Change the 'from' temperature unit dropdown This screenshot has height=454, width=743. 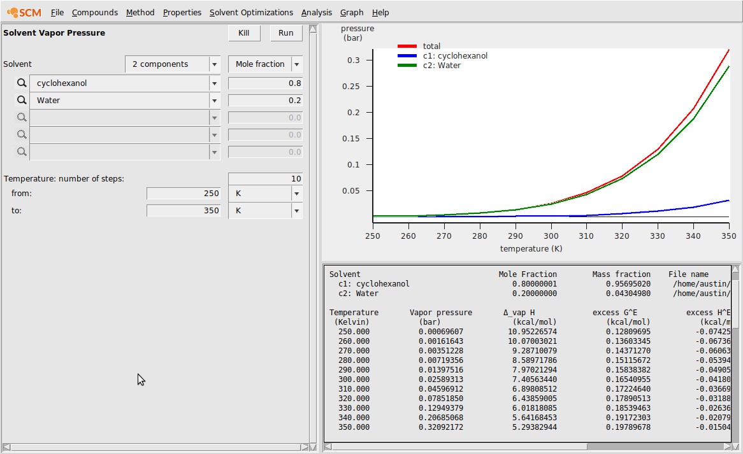click(x=296, y=194)
